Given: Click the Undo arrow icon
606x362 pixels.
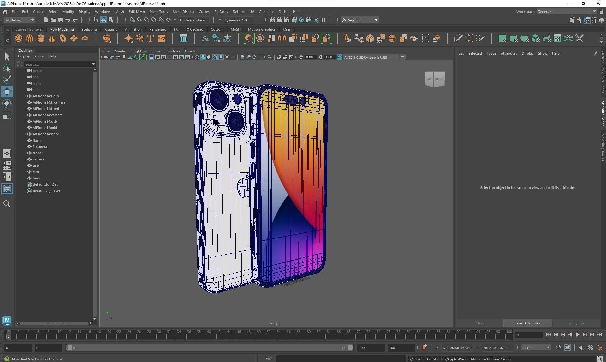Looking at the screenshot, I should (x=68, y=20).
